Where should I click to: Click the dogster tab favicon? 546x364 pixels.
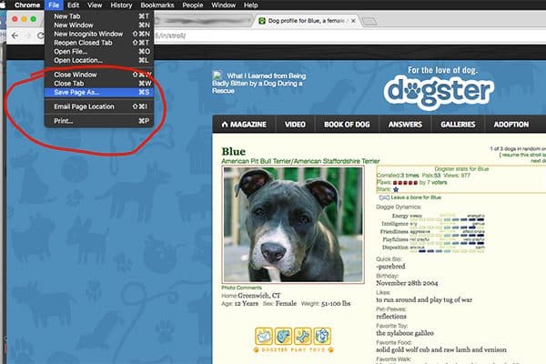coord(262,21)
